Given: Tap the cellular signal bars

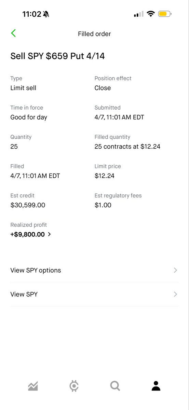Looking at the screenshot, I should click(138, 14).
